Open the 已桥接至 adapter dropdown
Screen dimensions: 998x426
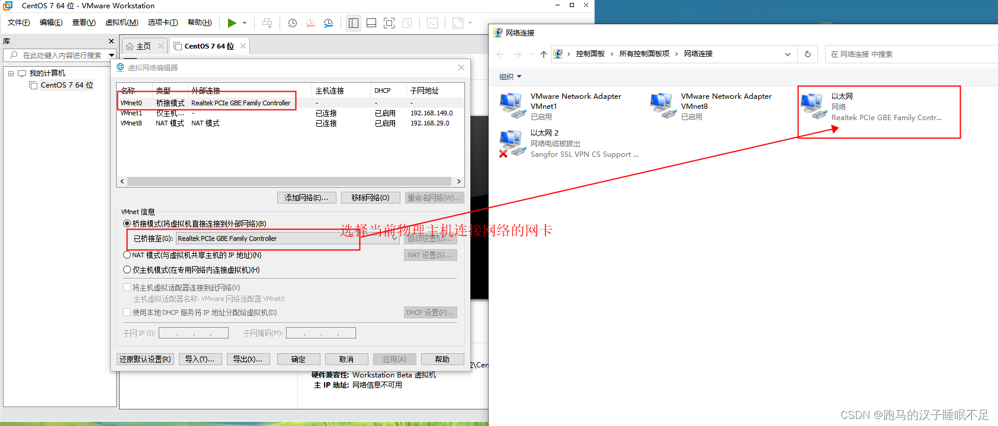point(288,238)
